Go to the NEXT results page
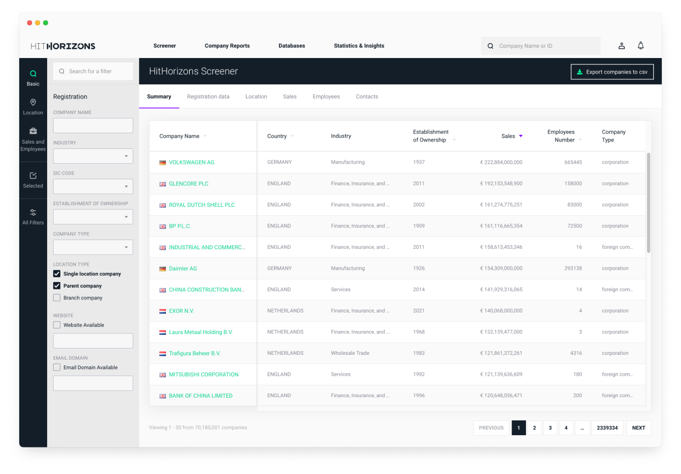The width and height of the screenshot is (681, 474). tap(639, 428)
